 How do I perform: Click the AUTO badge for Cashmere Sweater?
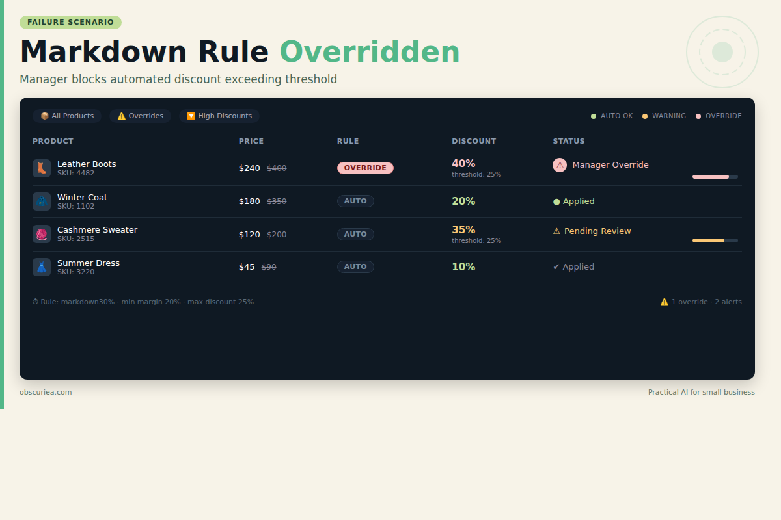(x=355, y=234)
